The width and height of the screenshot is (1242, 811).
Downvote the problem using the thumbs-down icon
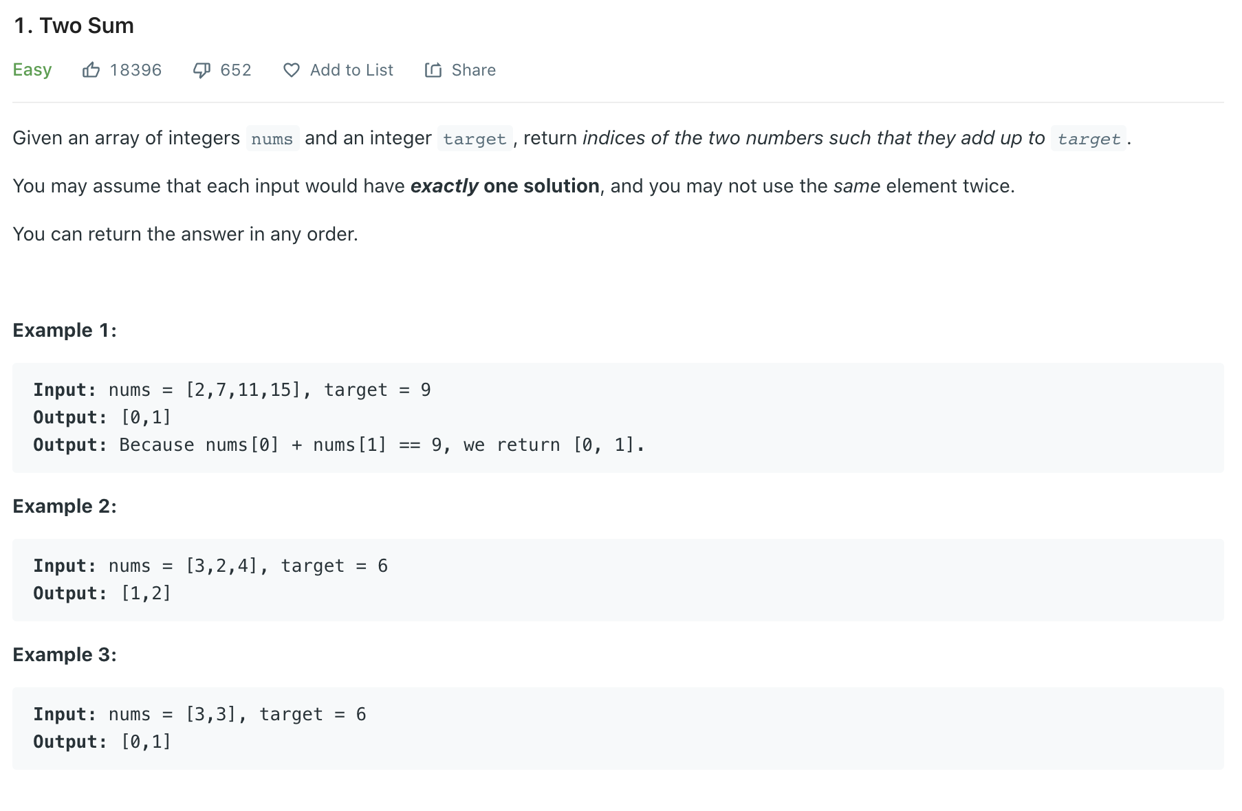[201, 70]
